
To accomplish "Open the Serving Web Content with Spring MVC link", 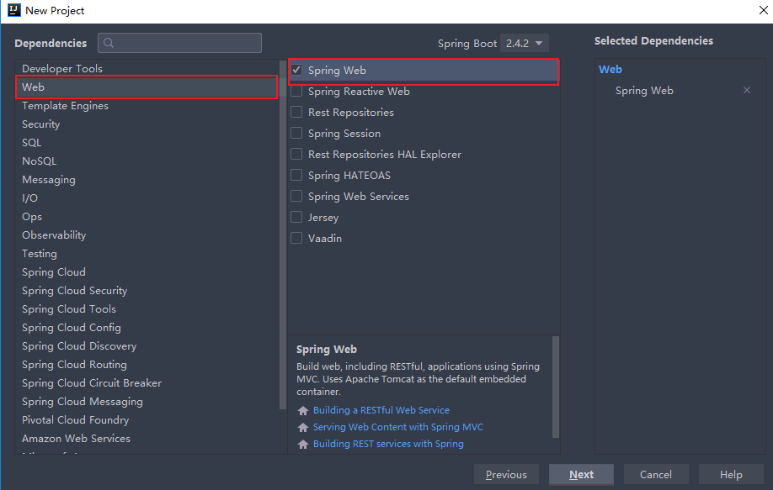I will pos(397,428).
